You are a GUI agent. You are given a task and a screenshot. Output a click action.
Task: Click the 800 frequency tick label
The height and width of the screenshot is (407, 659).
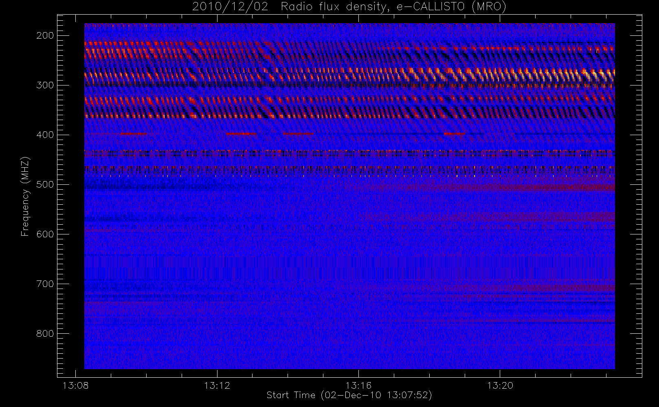coord(45,333)
